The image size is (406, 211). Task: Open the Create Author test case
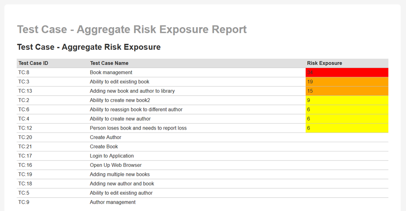106,138
